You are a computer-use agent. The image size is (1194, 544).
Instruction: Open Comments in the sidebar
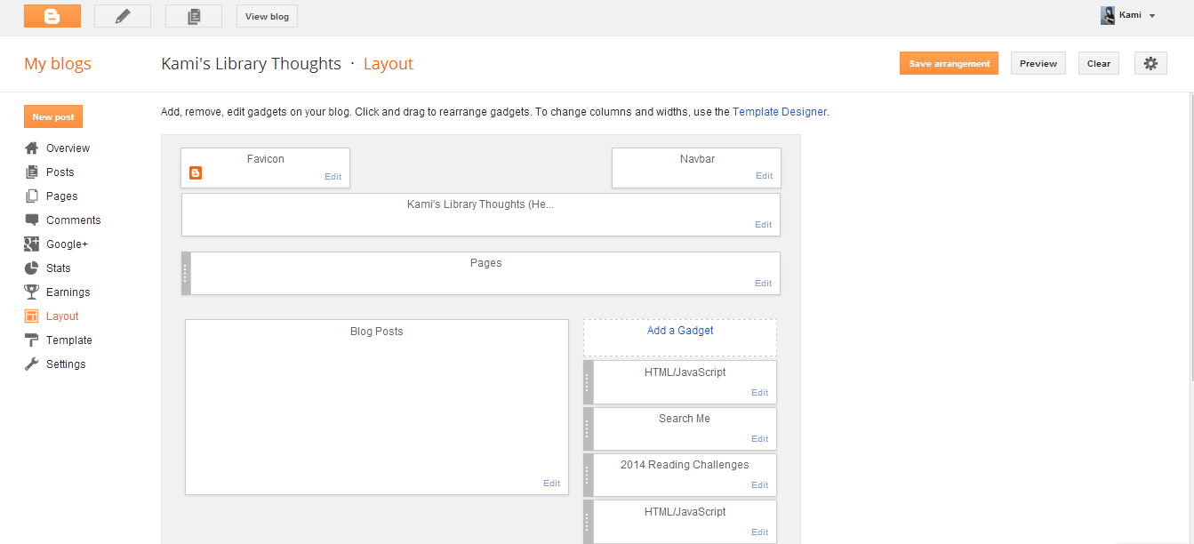(73, 220)
